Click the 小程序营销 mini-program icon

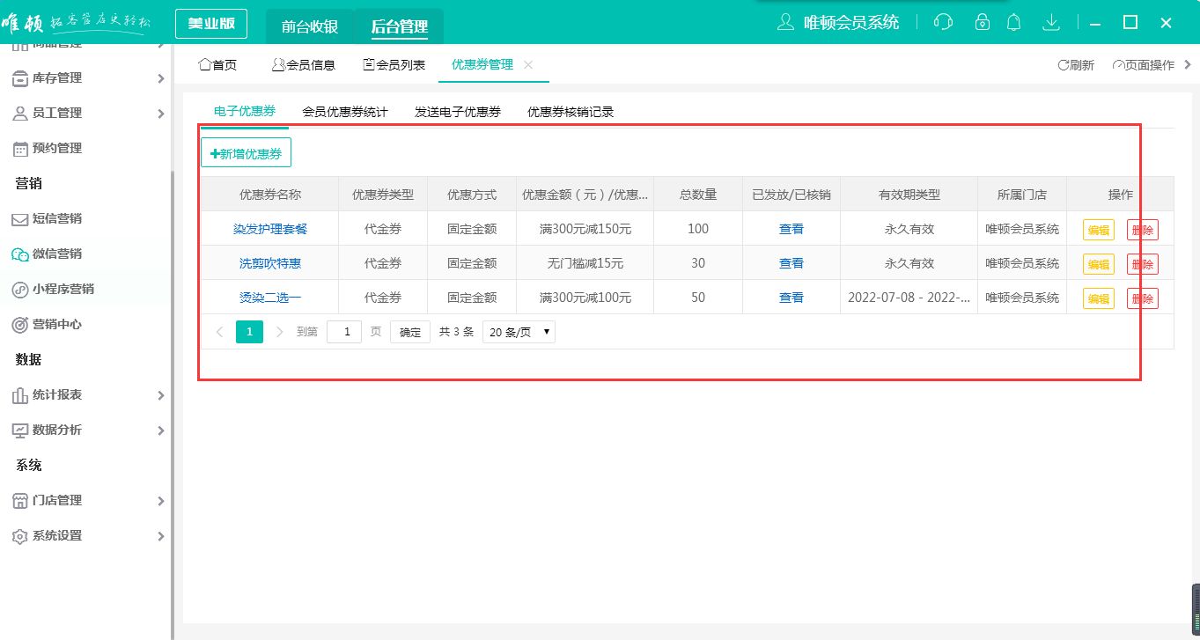pyautogui.click(x=19, y=290)
